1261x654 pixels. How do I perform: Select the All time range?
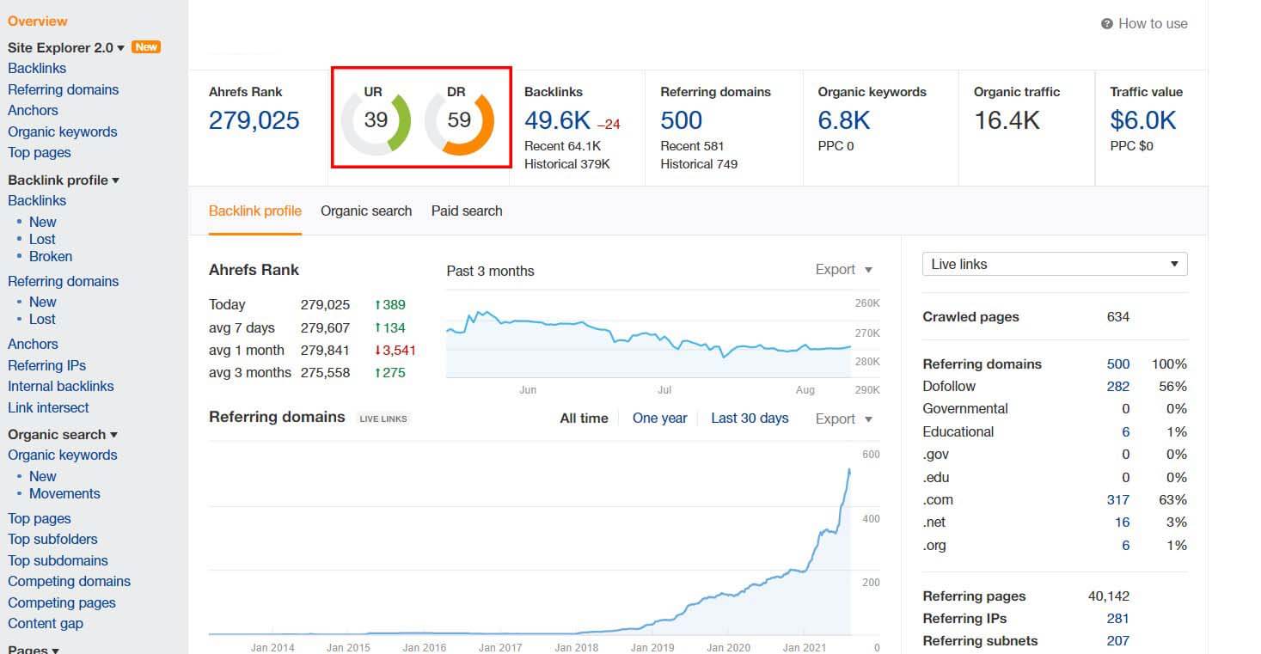click(x=584, y=419)
